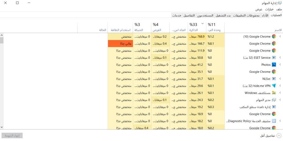Click Chrome icon in the 35.1 memory row
Viewport: 283px width, 141px height.
274,71
